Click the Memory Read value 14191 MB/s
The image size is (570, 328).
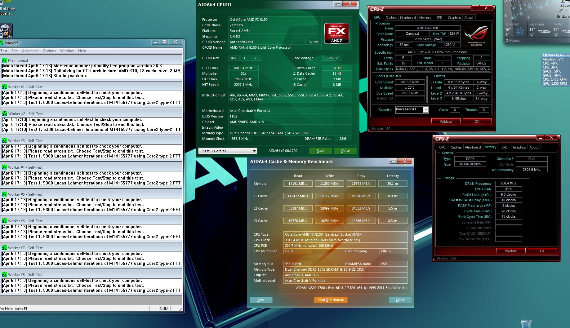(x=298, y=184)
